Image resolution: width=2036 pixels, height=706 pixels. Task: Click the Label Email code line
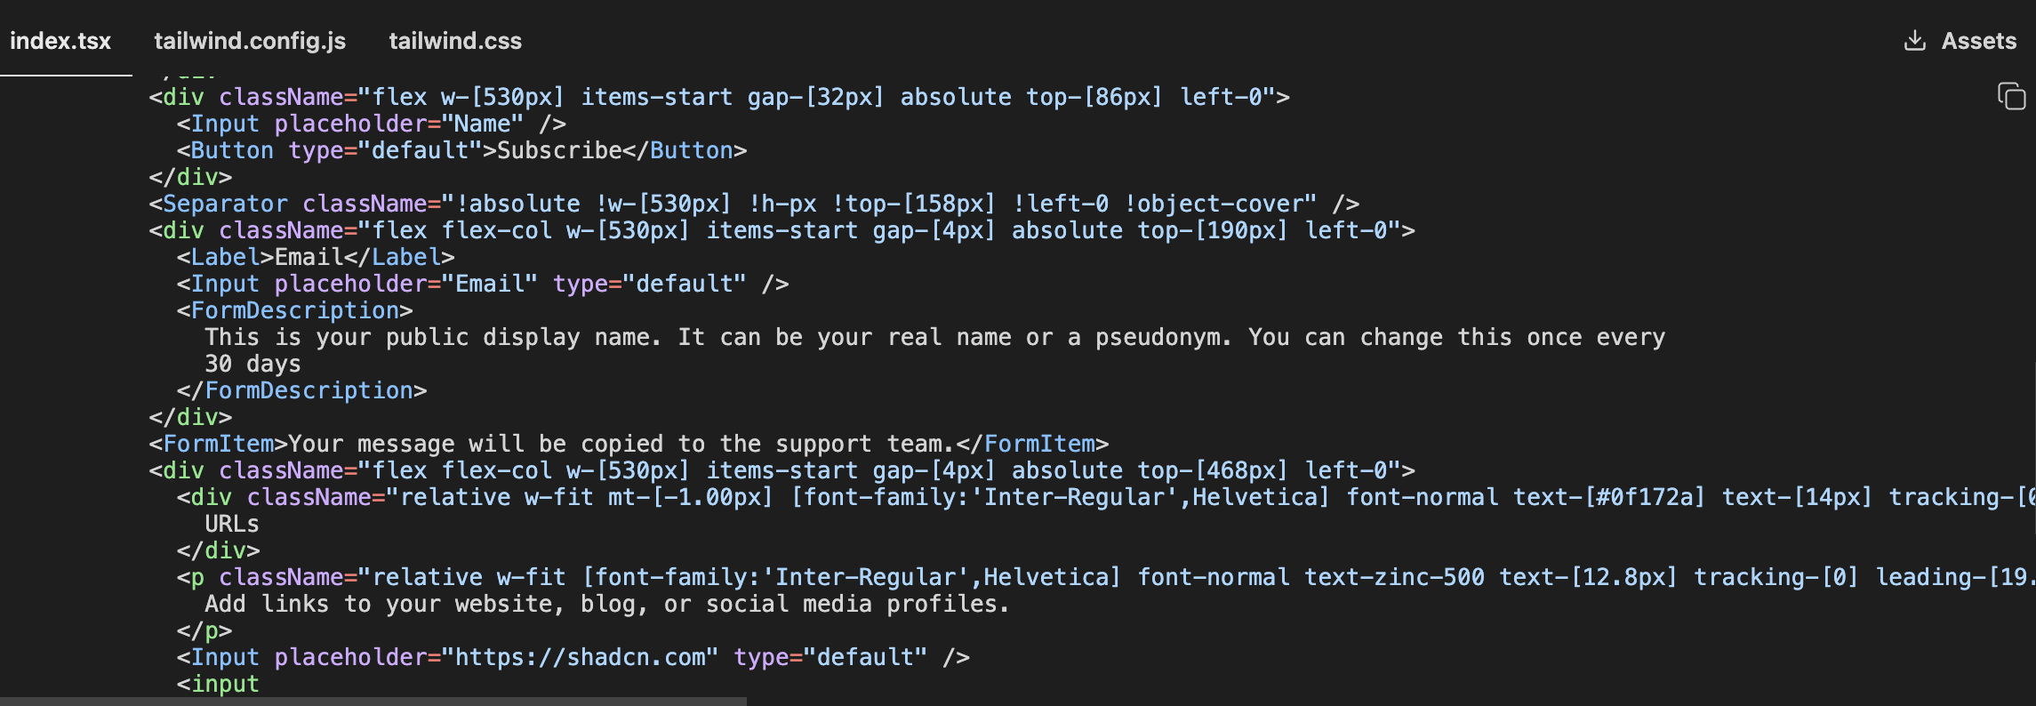316,257
